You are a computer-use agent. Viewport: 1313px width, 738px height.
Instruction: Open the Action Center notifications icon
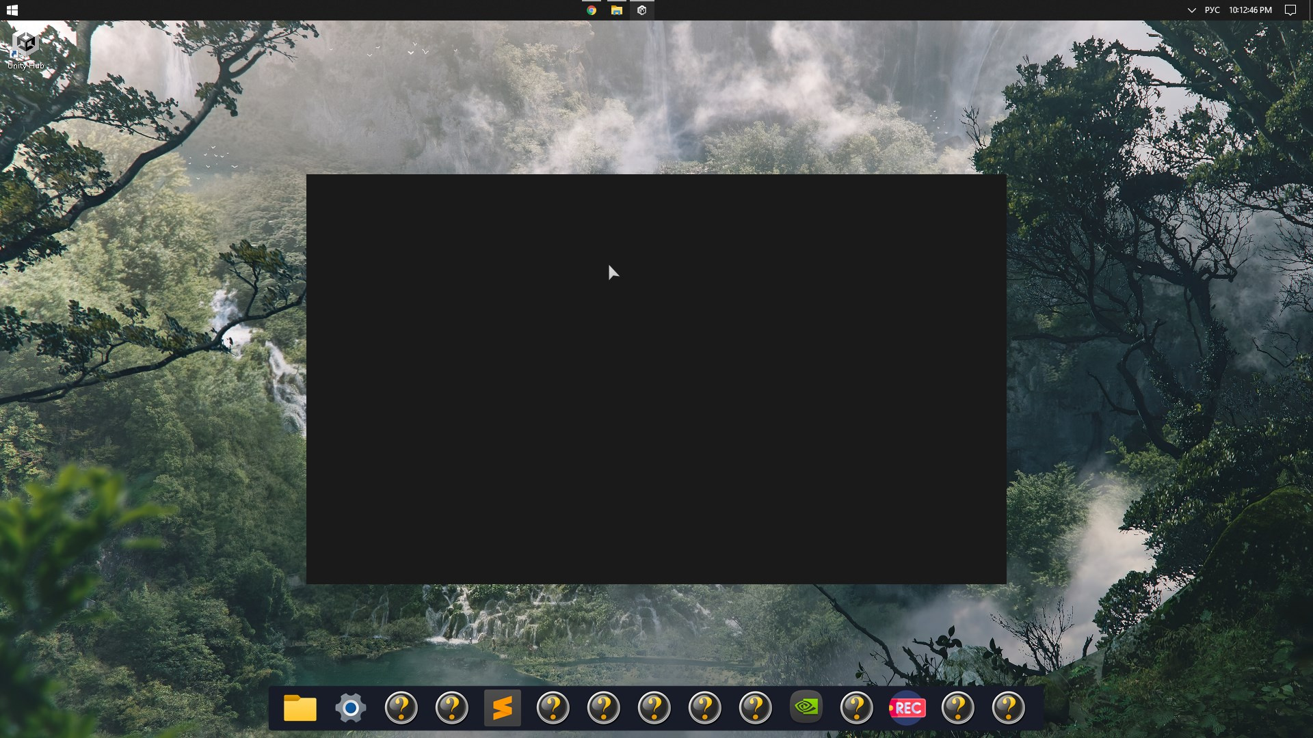coord(1290,10)
